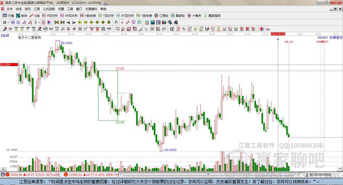Expand the candlestick style dropdown arrow
The image size is (343, 185).
pyautogui.click(x=39, y=22)
